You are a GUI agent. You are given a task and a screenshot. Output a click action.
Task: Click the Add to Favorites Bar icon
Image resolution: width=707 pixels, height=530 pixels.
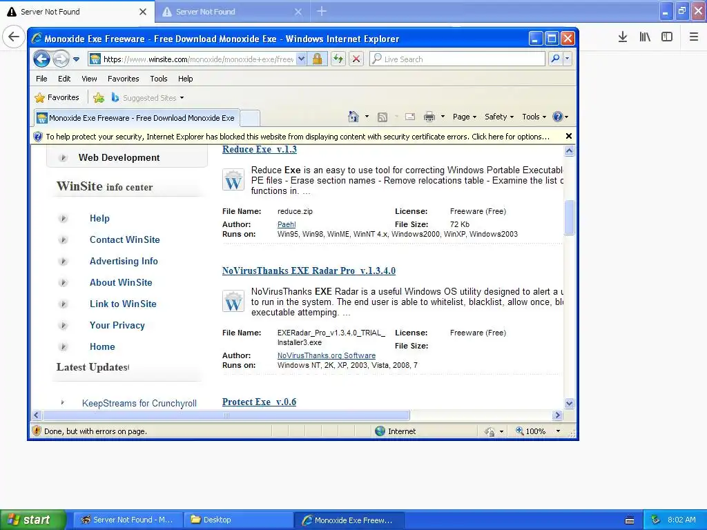pyautogui.click(x=99, y=97)
